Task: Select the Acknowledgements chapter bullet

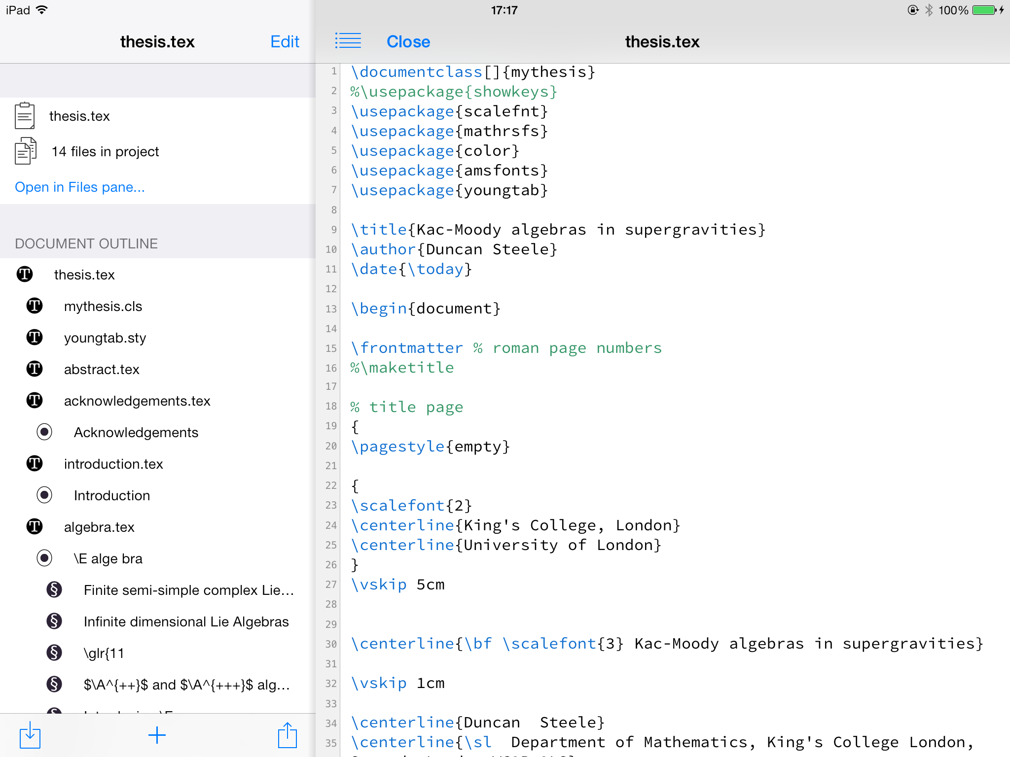Action: pos(44,432)
